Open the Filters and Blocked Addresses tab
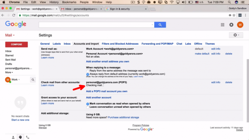Image resolution: width=249 pixels, height=140 pixels. pyautogui.click(x=120, y=44)
